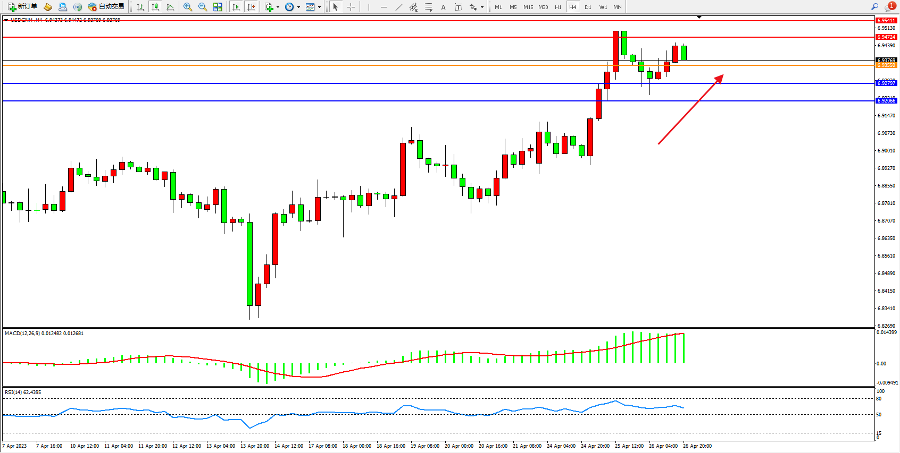Zoom out on the chart
900x453 pixels.
click(203, 7)
